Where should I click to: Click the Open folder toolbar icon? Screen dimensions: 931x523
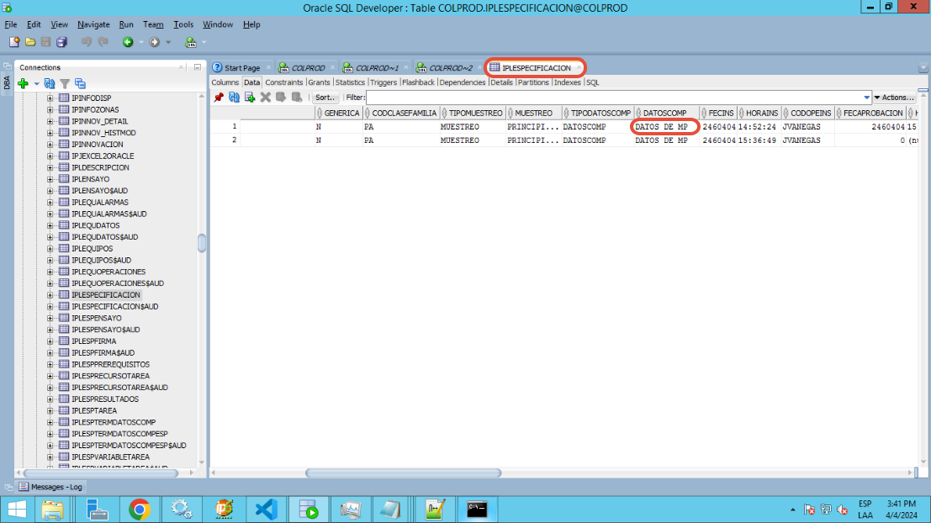click(x=30, y=42)
